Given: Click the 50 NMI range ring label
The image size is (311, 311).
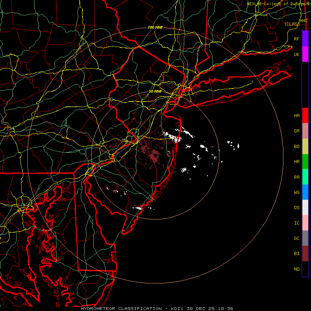Looking at the screenshot, I should click(x=155, y=91).
